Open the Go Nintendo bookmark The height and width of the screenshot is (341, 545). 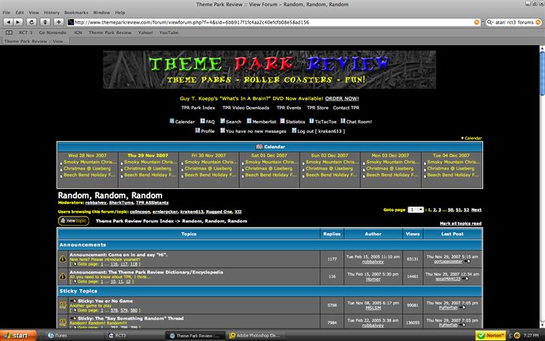(x=52, y=32)
